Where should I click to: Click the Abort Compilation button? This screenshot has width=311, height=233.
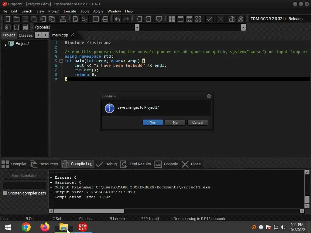pyautogui.click(x=24, y=176)
